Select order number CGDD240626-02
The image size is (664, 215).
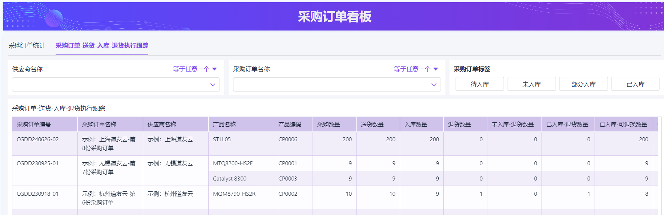[x=38, y=139]
